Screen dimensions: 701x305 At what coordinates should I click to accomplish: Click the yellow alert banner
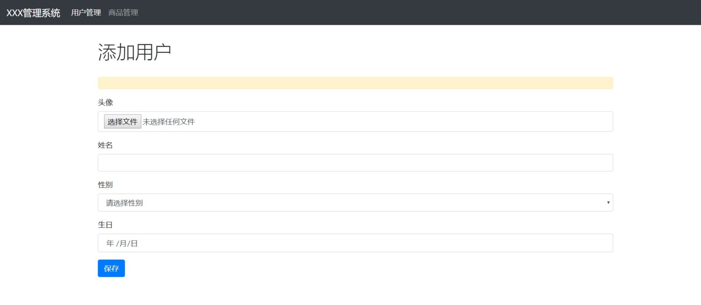(x=355, y=83)
